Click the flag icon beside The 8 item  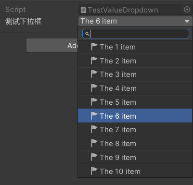tap(94, 143)
